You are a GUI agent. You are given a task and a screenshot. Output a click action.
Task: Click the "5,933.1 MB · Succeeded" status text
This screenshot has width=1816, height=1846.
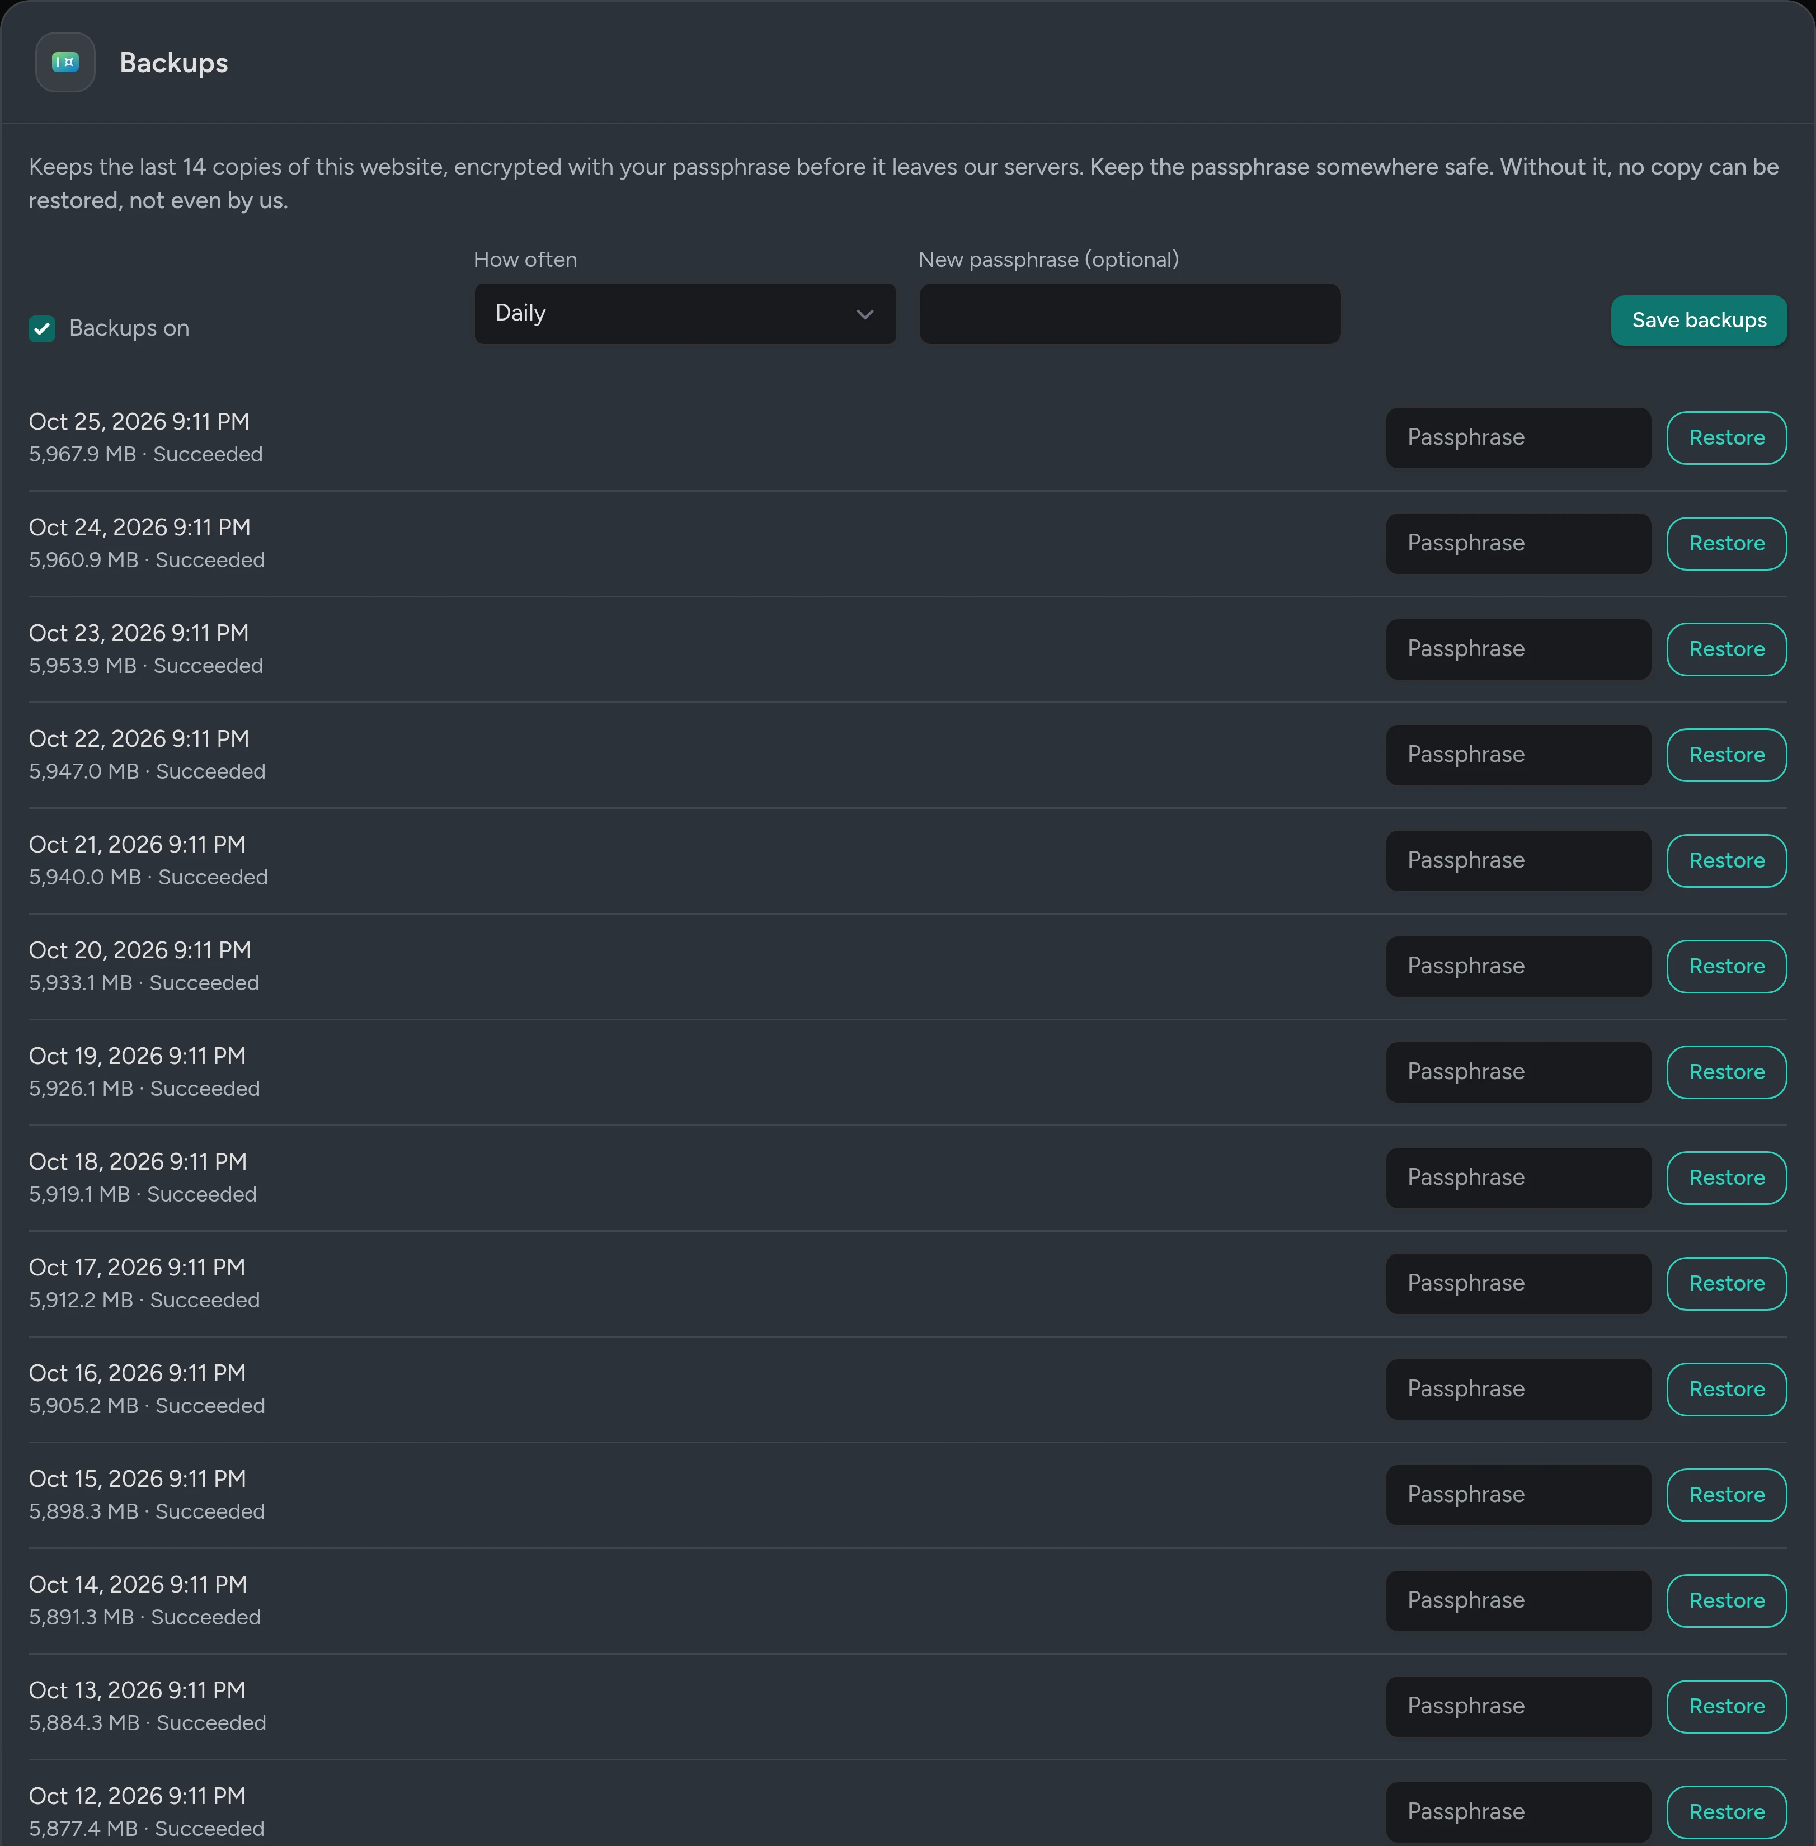(x=144, y=983)
